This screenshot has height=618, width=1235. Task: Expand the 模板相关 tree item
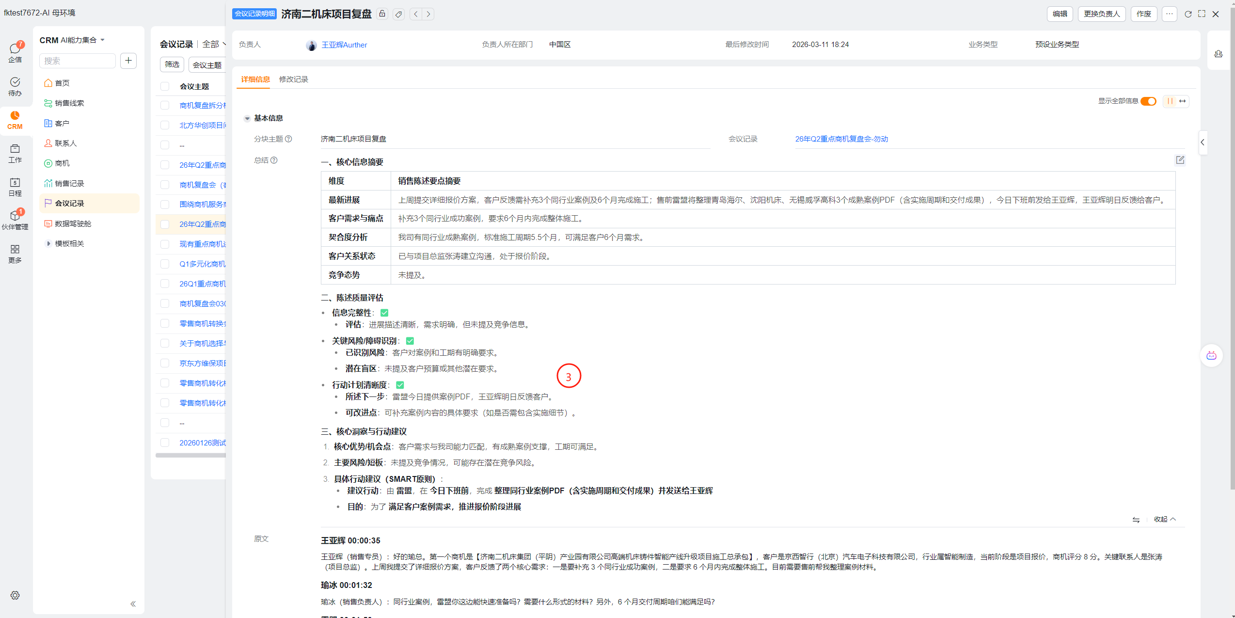click(x=48, y=243)
